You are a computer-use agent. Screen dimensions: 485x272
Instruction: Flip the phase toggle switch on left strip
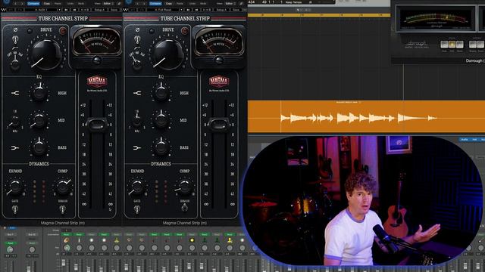(x=15, y=39)
